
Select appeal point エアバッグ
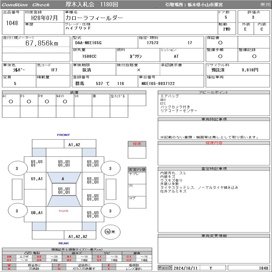[x=169, y=96]
